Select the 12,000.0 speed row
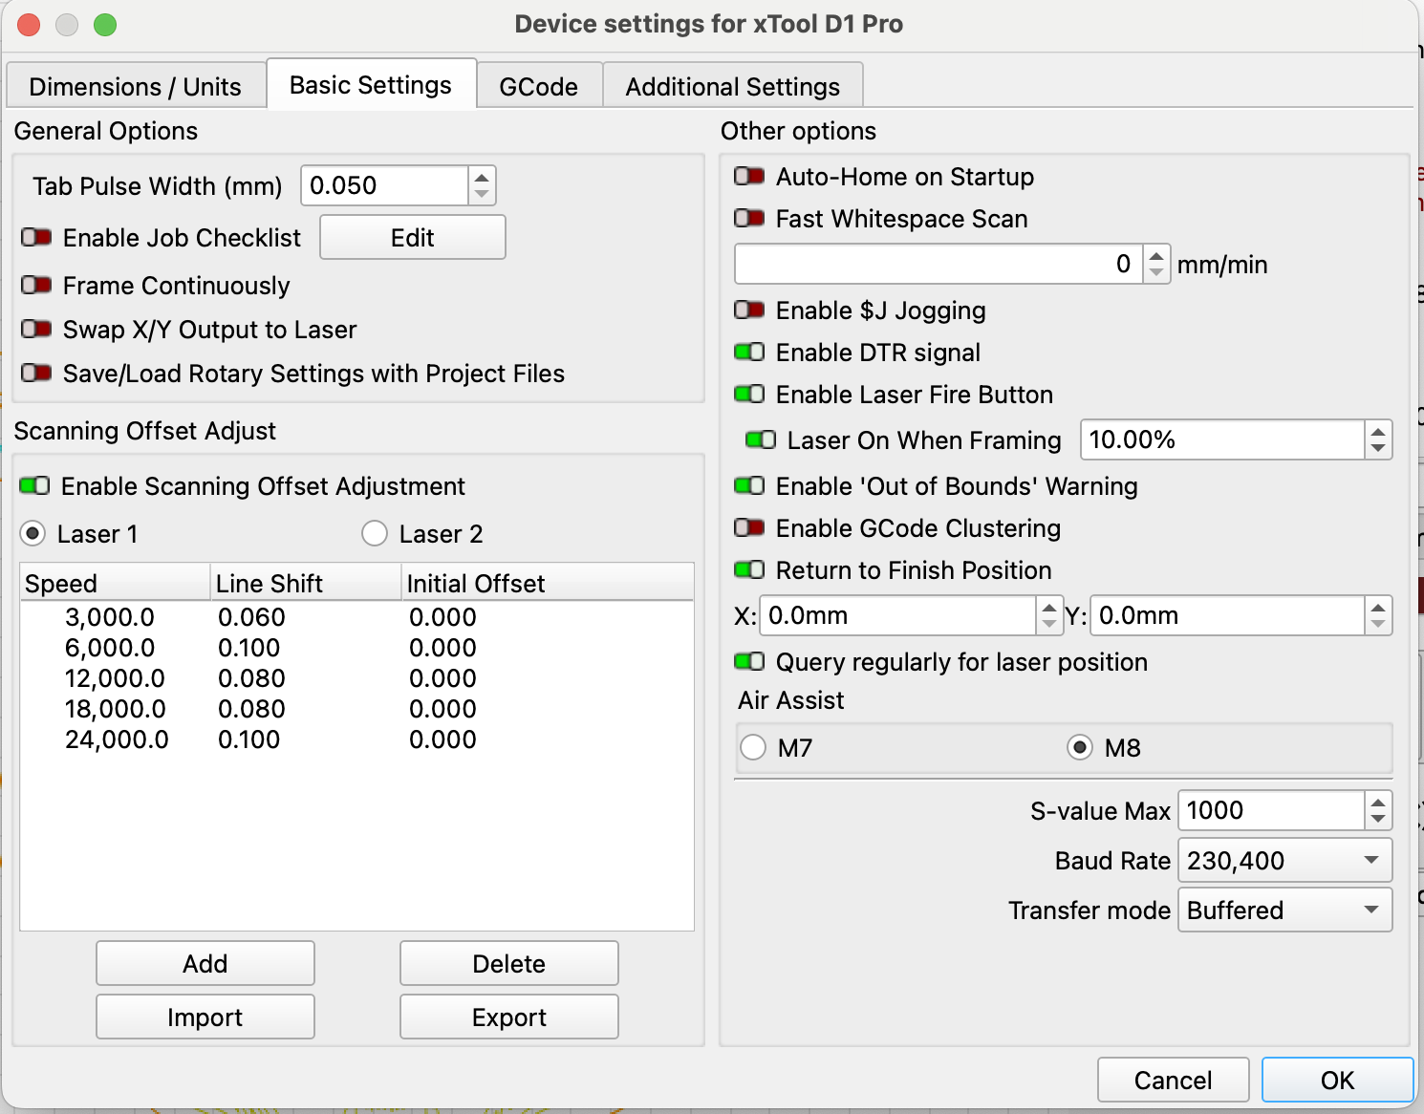 pyautogui.click(x=356, y=678)
